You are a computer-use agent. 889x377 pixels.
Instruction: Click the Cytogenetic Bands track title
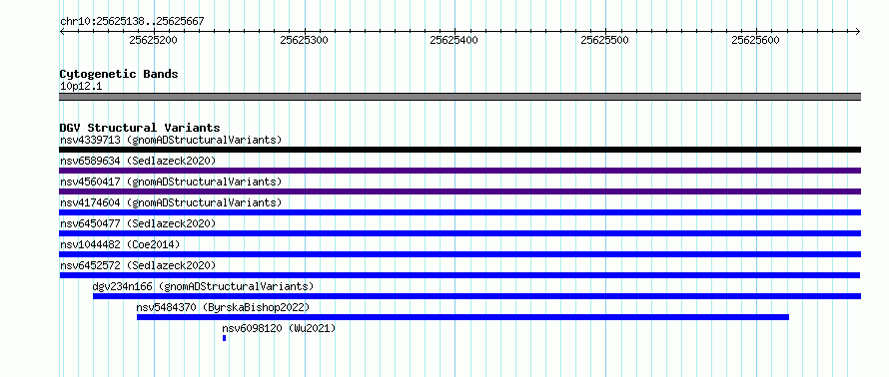click(x=119, y=74)
